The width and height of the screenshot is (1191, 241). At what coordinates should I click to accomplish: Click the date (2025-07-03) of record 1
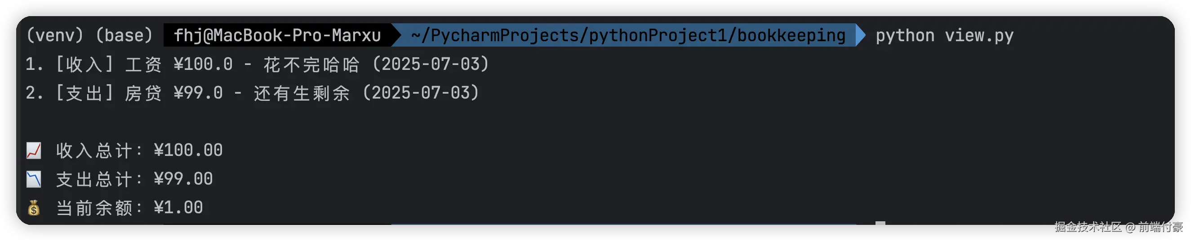point(430,65)
